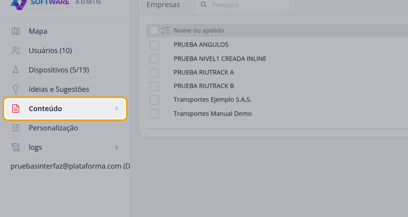Click the lightbulb icon for Ideias e Sugestões
The width and height of the screenshot is (408, 217).
click(16, 89)
